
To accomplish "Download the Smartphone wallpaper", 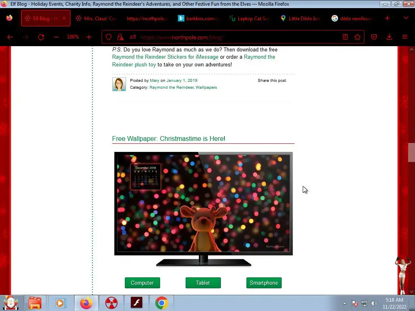I will click(x=264, y=283).
